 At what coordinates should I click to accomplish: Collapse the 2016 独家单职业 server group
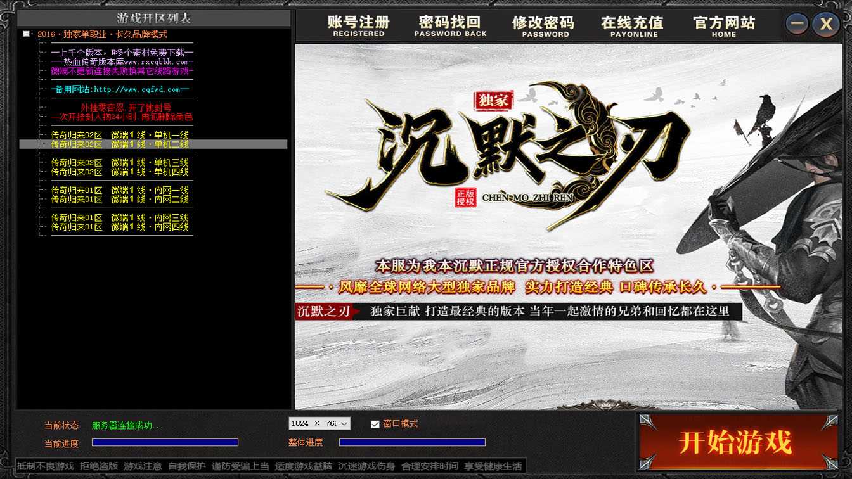(26, 34)
